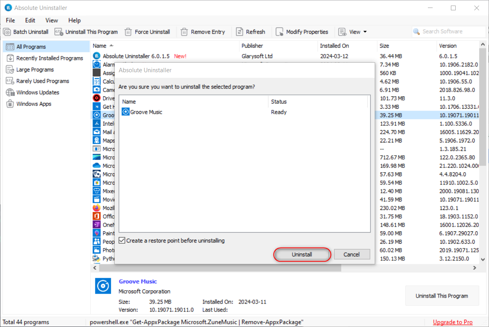This screenshot has width=489, height=327.
Task: Select All Programs in the sidebar
Action: tap(46, 46)
